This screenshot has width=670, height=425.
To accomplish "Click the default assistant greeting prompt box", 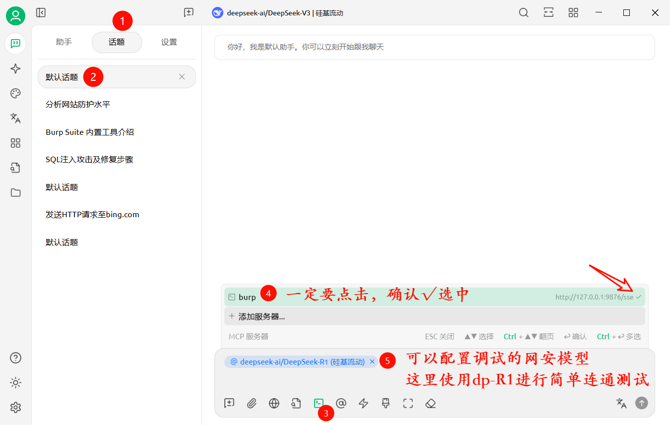I will coord(434,48).
